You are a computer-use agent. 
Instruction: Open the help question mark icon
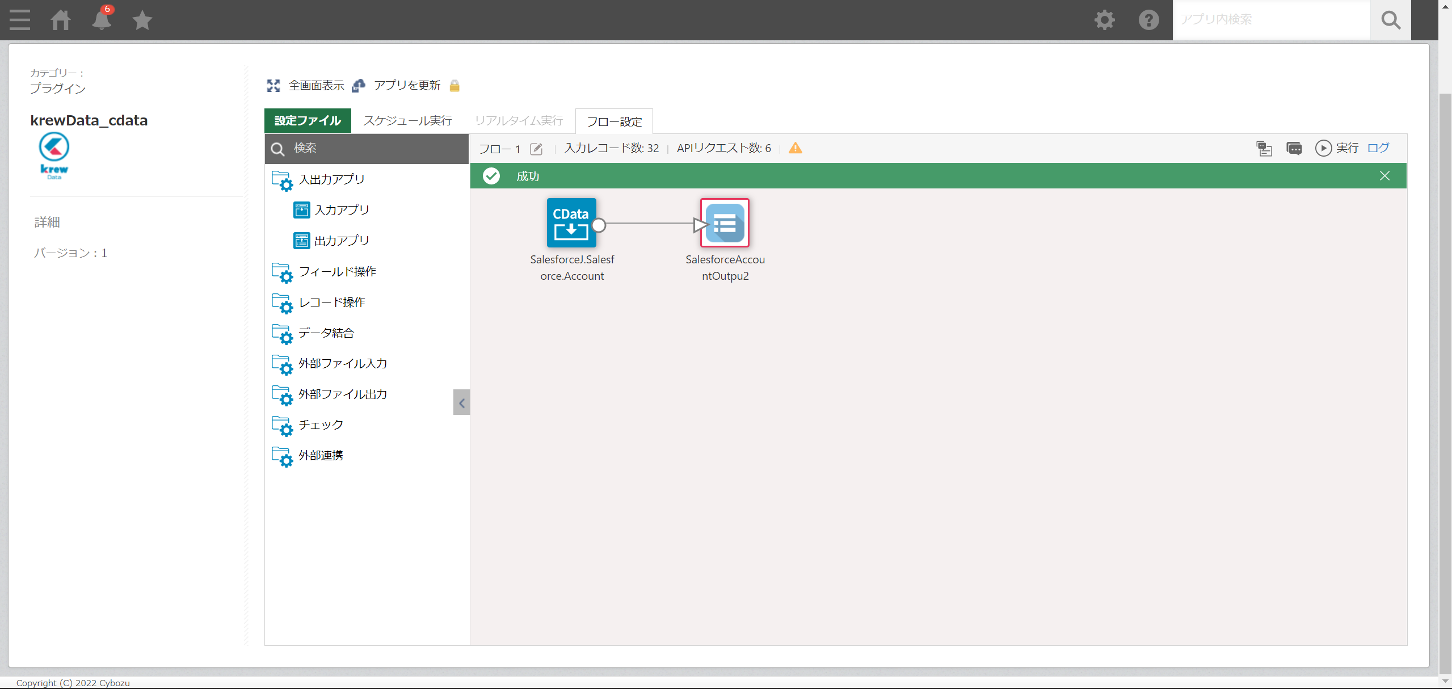tap(1148, 20)
